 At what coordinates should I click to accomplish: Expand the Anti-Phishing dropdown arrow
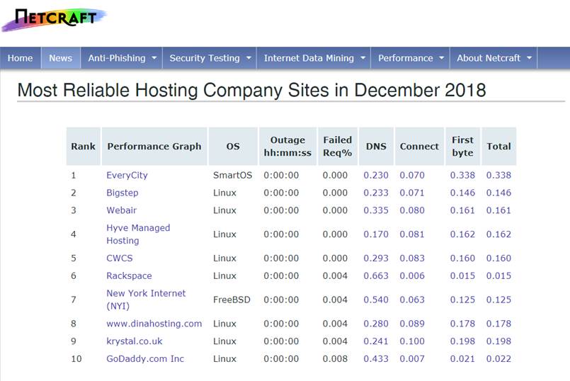coord(154,58)
